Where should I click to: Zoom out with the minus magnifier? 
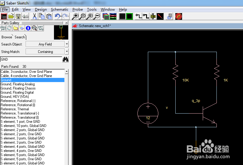pos(97,16)
